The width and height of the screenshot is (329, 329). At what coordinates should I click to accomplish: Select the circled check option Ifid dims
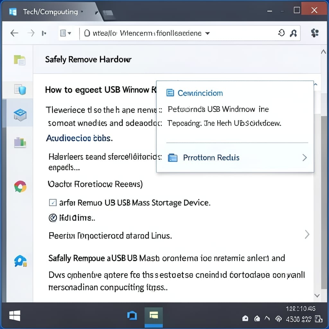pyautogui.click(x=53, y=218)
